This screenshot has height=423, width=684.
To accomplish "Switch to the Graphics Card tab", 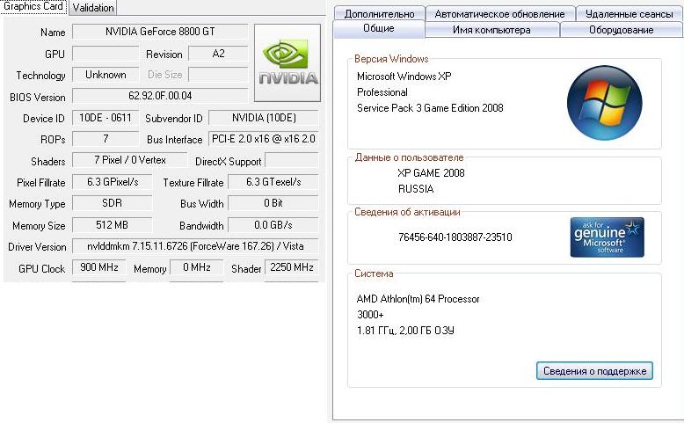I will [x=33, y=6].
